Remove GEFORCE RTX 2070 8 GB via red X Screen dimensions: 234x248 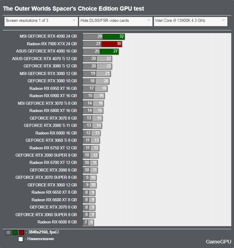[79, 208]
